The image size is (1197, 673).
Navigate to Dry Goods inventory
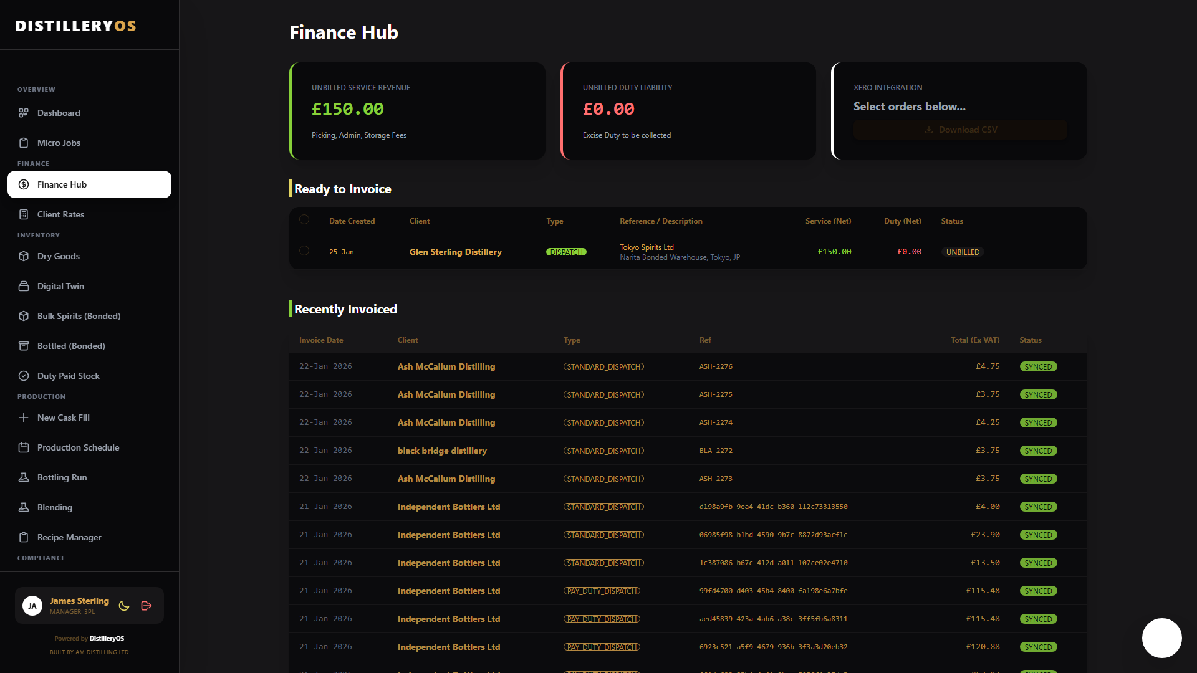[x=89, y=256]
